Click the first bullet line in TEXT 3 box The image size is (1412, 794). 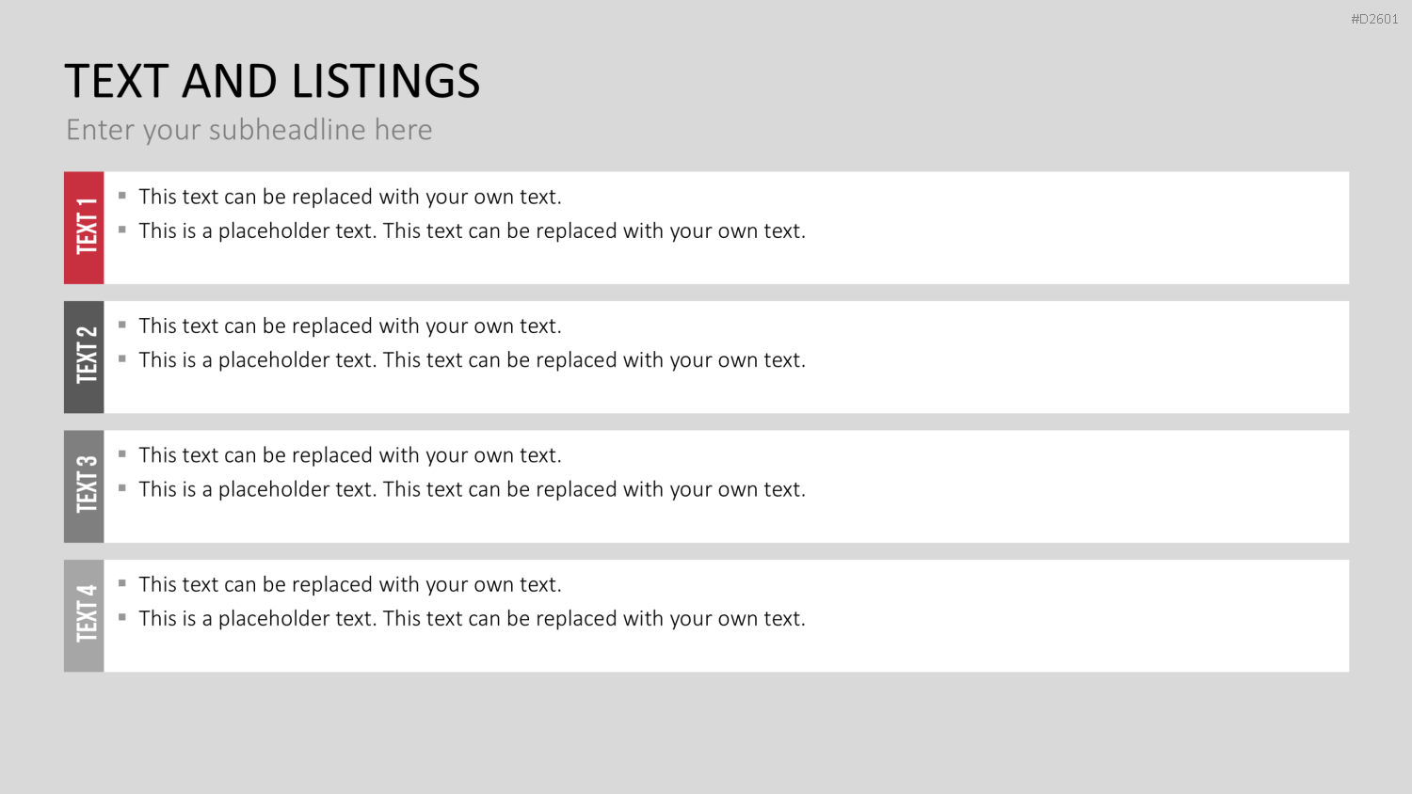[x=350, y=455]
